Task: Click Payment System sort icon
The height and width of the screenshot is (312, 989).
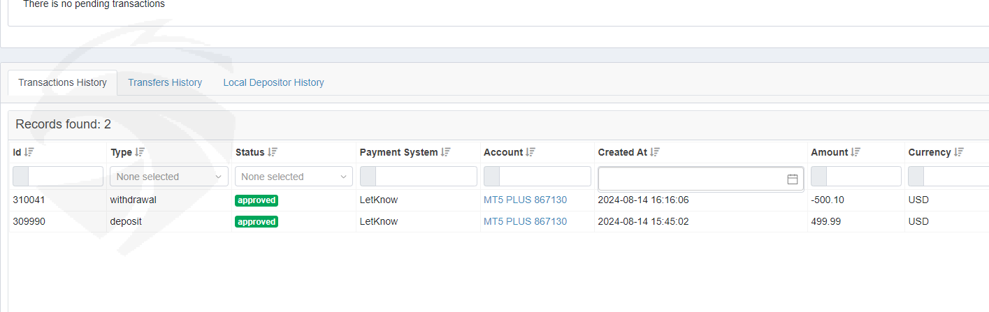Action: 446,152
